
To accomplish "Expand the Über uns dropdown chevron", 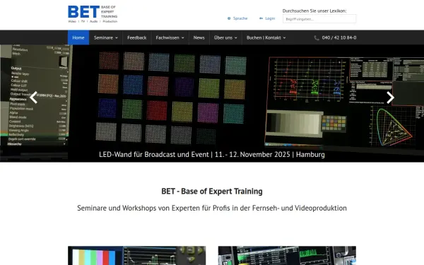I will 236,38.
